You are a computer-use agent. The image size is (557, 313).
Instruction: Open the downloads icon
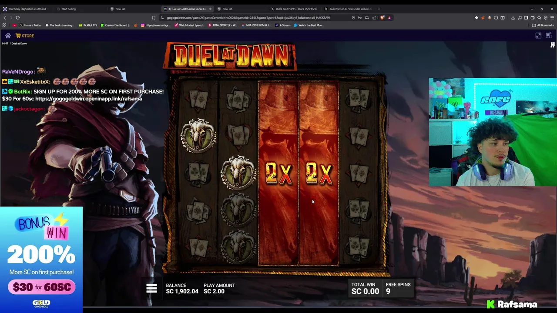click(x=513, y=18)
